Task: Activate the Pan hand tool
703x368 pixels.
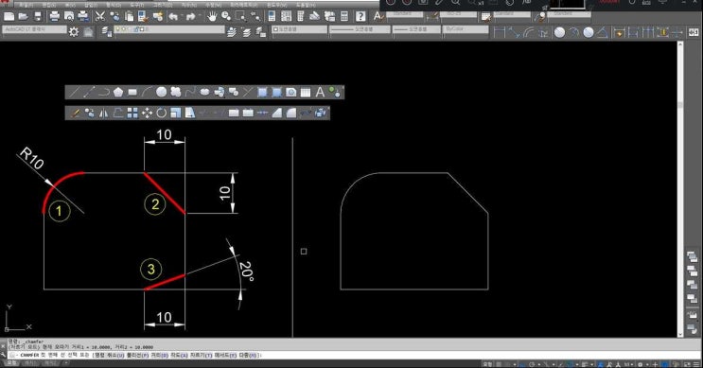Action: (212, 17)
